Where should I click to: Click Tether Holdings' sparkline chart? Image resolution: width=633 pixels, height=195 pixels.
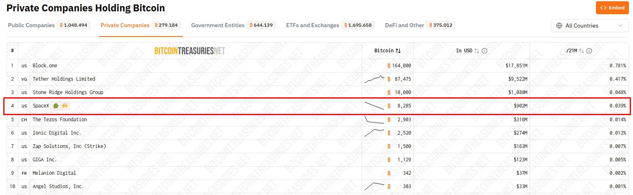pyautogui.click(x=374, y=79)
